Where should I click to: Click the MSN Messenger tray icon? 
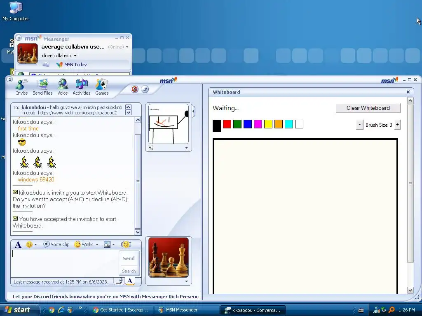tap(377, 310)
